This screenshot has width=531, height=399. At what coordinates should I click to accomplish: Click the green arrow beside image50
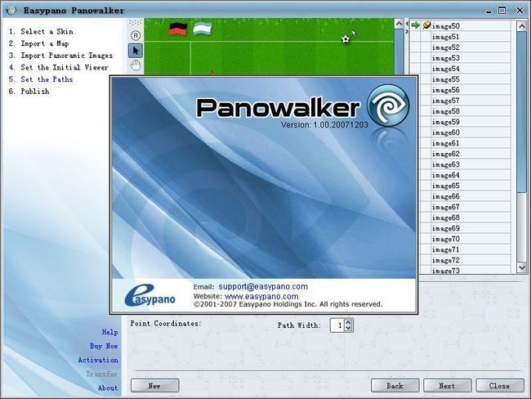point(415,25)
